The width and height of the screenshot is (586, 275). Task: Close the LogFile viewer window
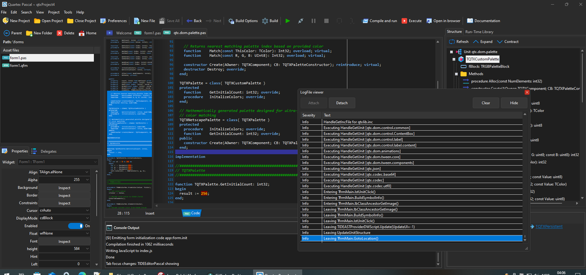point(527,92)
